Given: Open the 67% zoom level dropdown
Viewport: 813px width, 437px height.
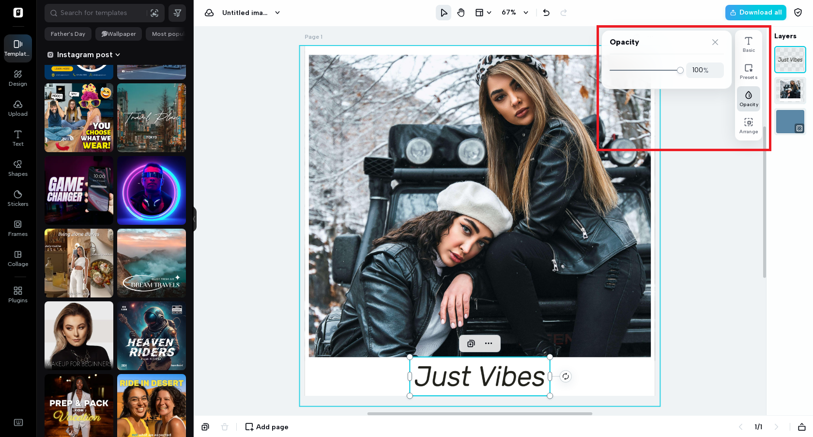Looking at the screenshot, I should 515,13.
